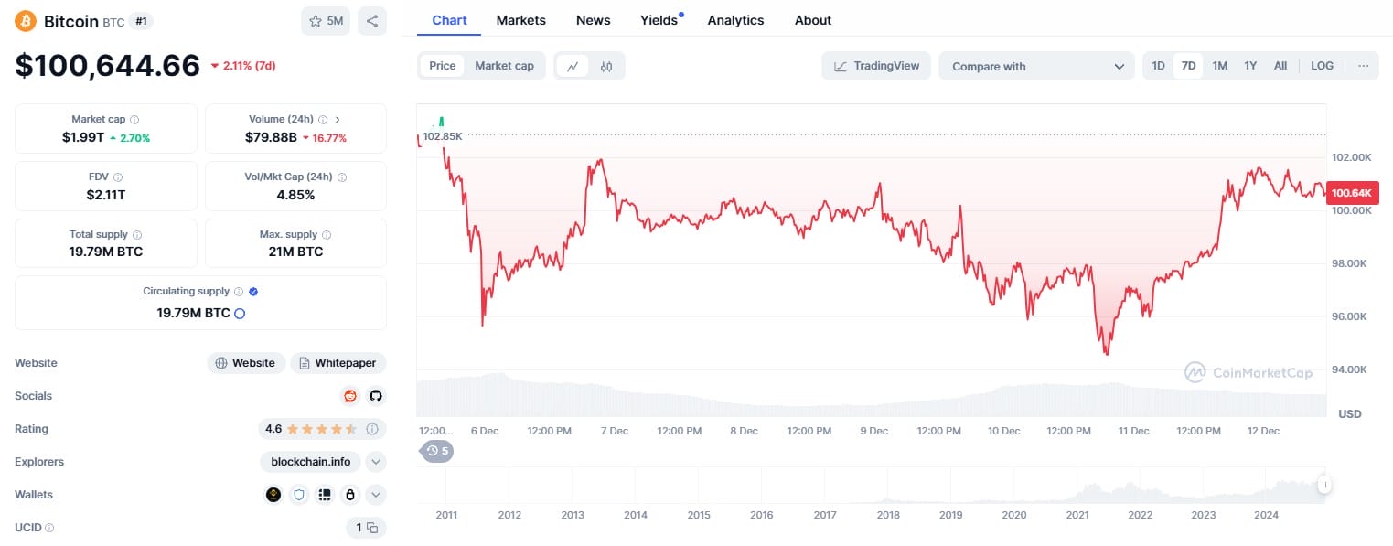
Task: Select the lock wallet icon
Action: point(348,495)
